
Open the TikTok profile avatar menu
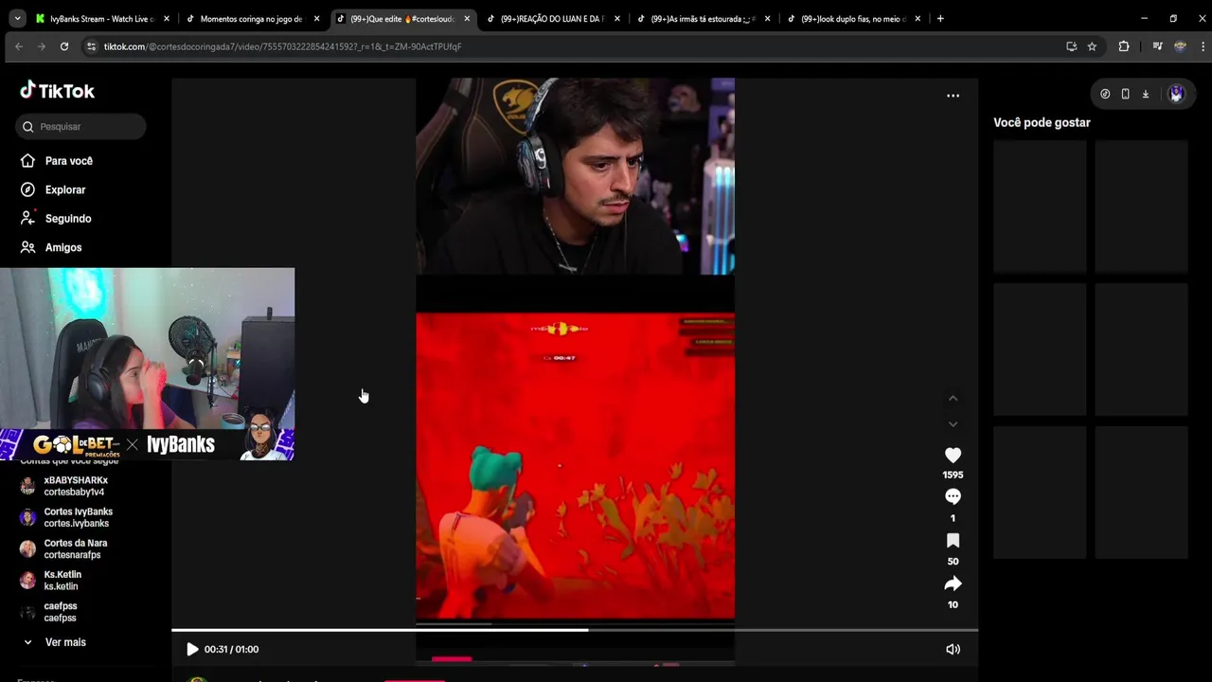[1176, 94]
